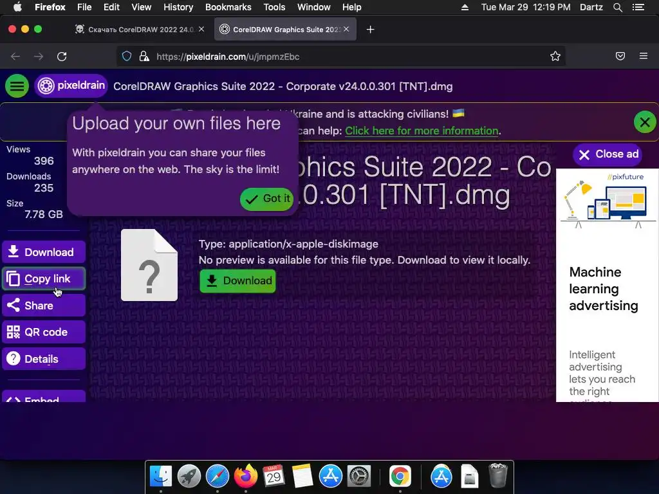Open the Share options

pyautogui.click(x=44, y=306)
